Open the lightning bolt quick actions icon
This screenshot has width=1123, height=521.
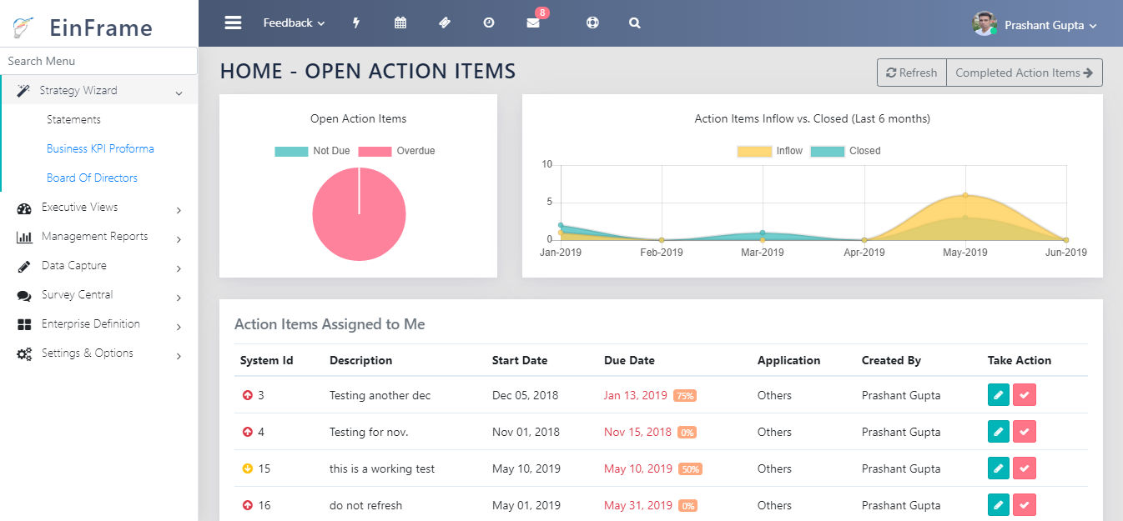356,23
